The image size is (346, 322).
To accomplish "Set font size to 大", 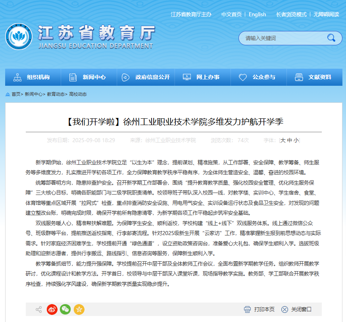I will tap(283, 140).
